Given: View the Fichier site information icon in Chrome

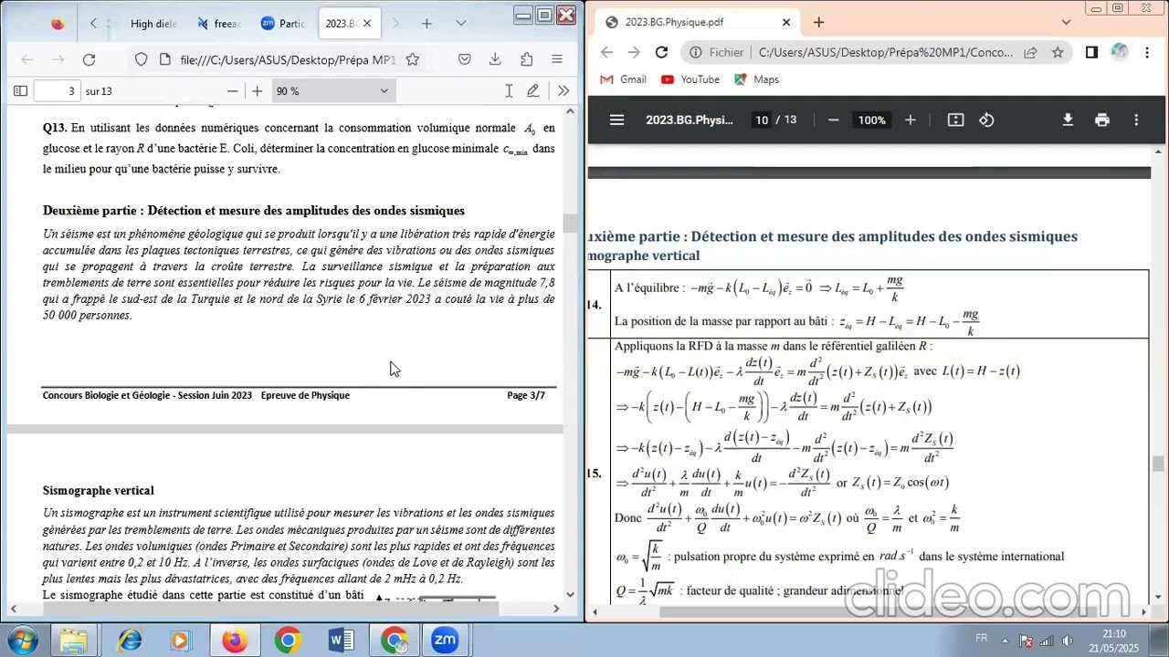Looking at the screenshot, I should click(x=717, y=53).
